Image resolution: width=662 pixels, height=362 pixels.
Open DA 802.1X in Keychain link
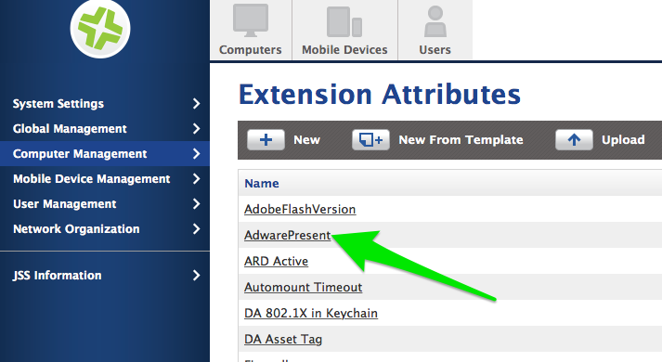click(x=311, y=313)
